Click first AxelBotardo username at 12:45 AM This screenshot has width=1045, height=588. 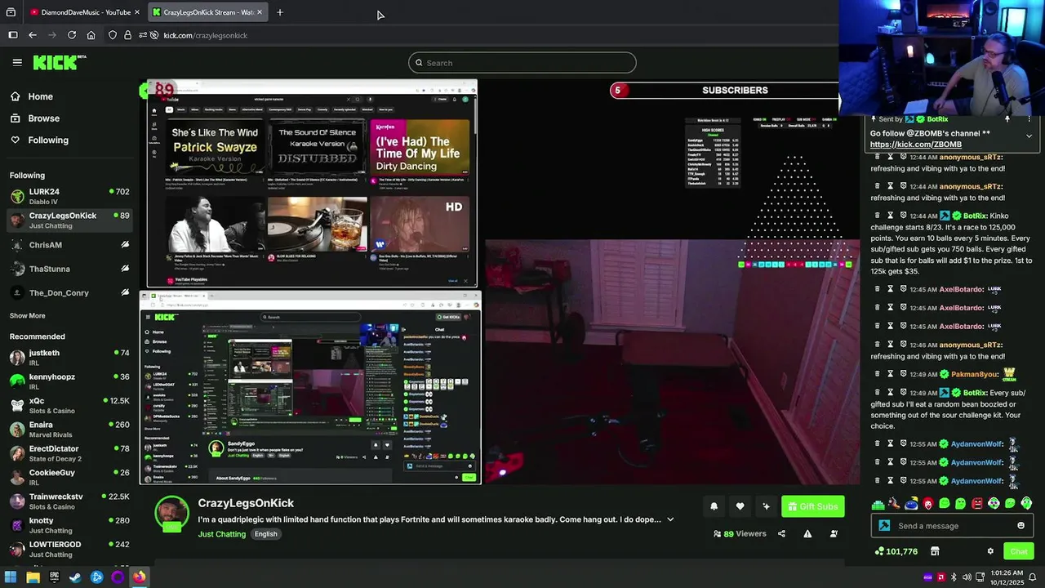tap(961, 289)
